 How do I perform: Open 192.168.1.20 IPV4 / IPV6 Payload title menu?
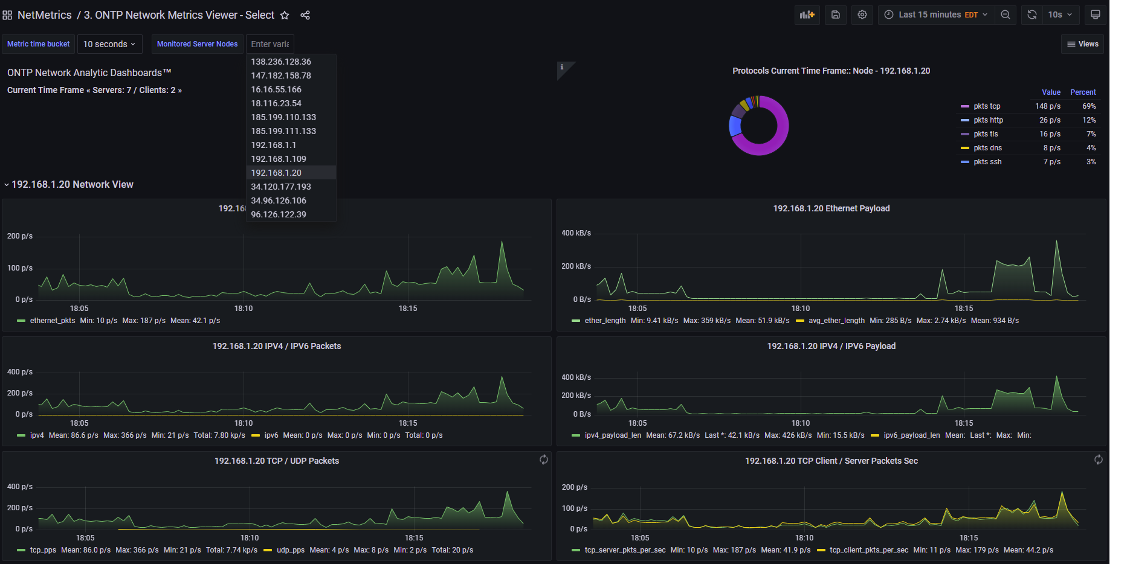(831, 346)
